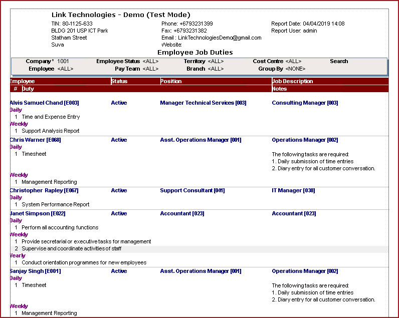Open employee Alvis Samuel Chand [E003]
This screenshot has width=399, height=318.
click(44, 103)
